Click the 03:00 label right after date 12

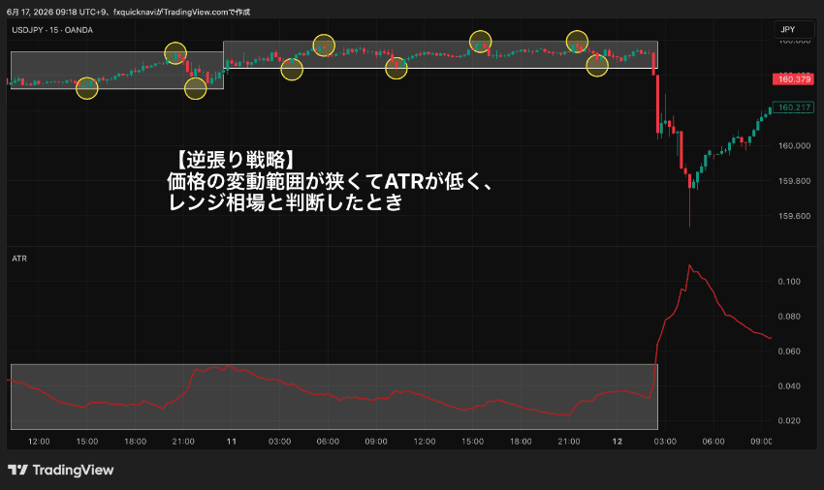(x=665, y=442)
